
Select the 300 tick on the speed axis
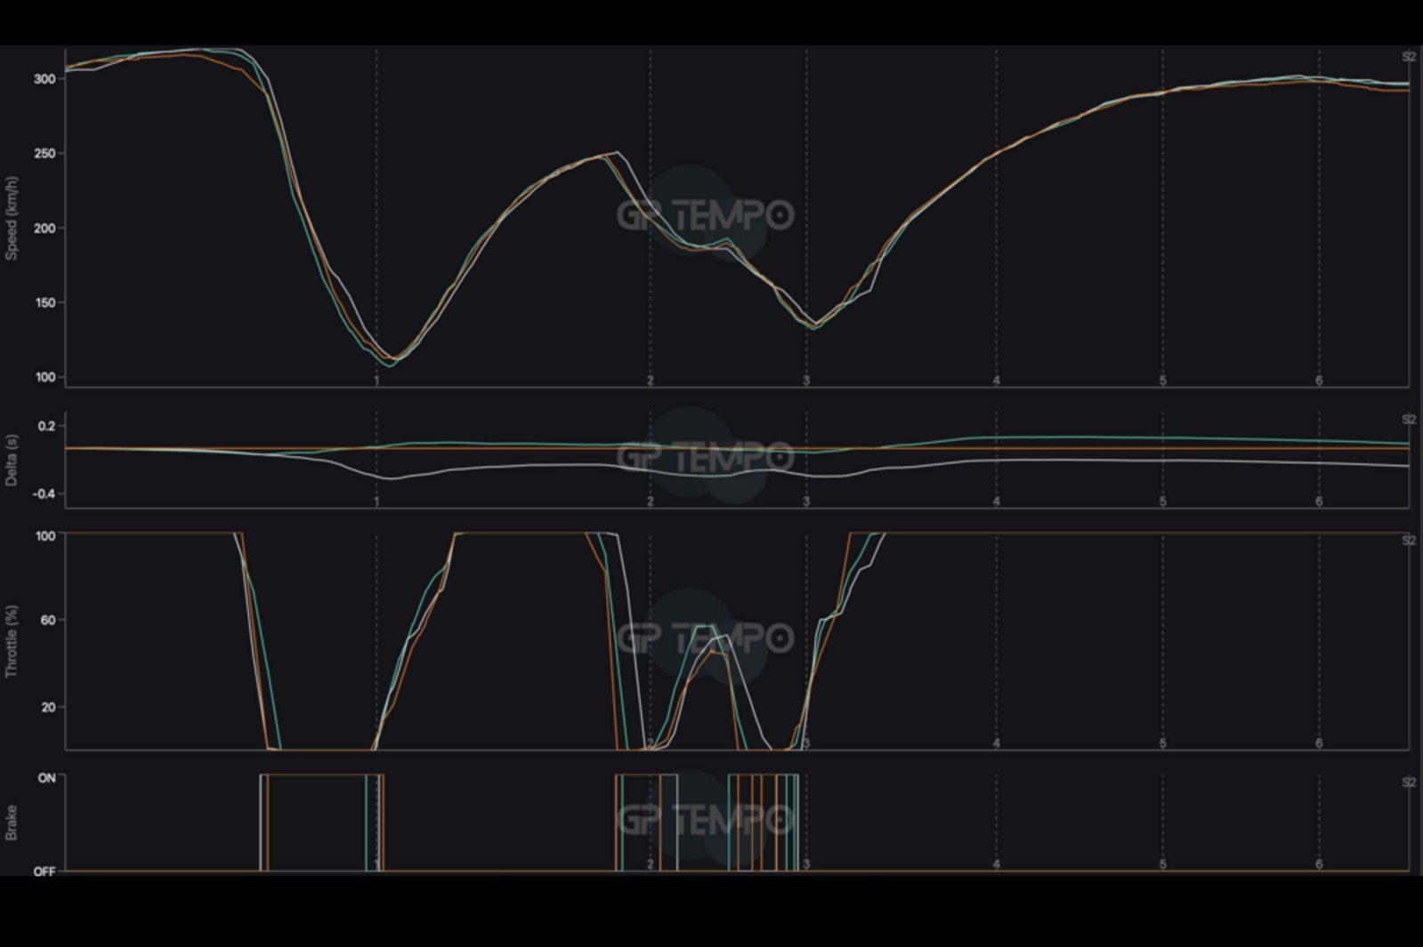(44, 79)
